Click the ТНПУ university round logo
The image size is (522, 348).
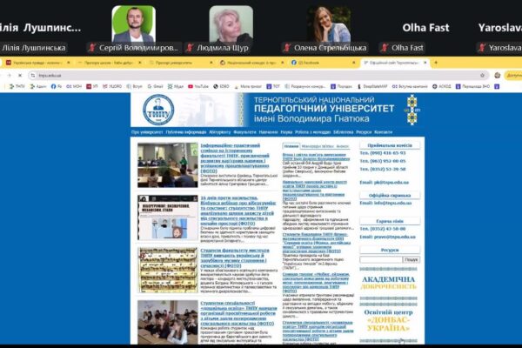click(158, 110)
